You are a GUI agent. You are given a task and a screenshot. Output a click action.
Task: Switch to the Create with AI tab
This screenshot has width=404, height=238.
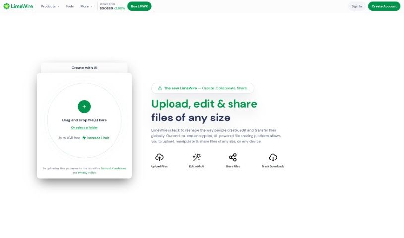(84, 68)
